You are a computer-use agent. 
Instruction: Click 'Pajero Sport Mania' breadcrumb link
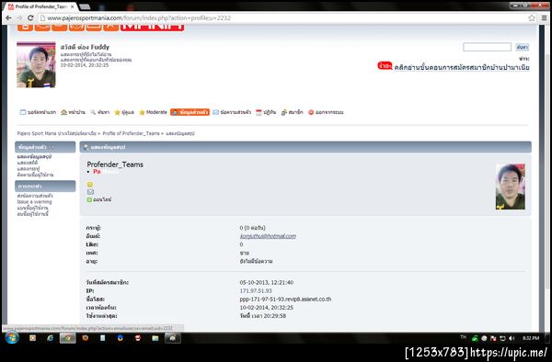(x=57, y=133)
